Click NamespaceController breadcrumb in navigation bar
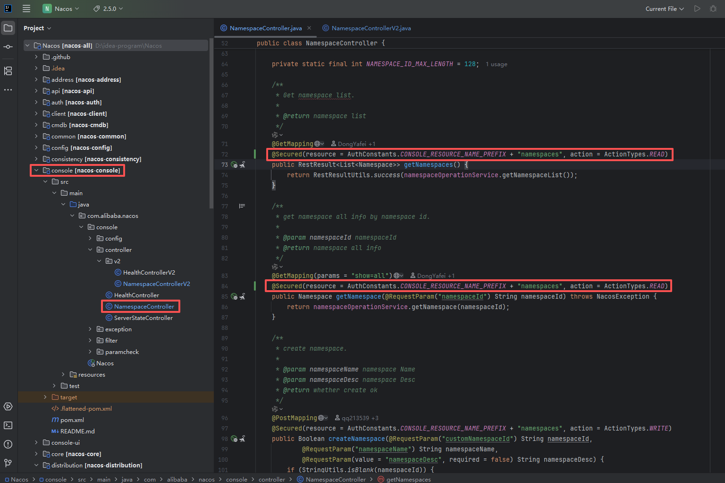Viewport: 725px width, 483px height. (331, 479)
